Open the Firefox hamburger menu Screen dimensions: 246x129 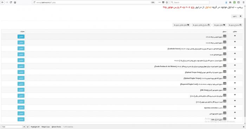coord(243,2)
